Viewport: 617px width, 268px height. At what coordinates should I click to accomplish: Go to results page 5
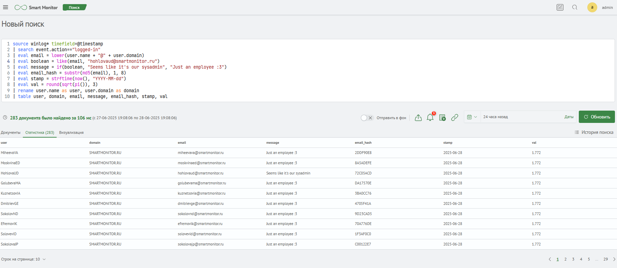click(589, 259)
